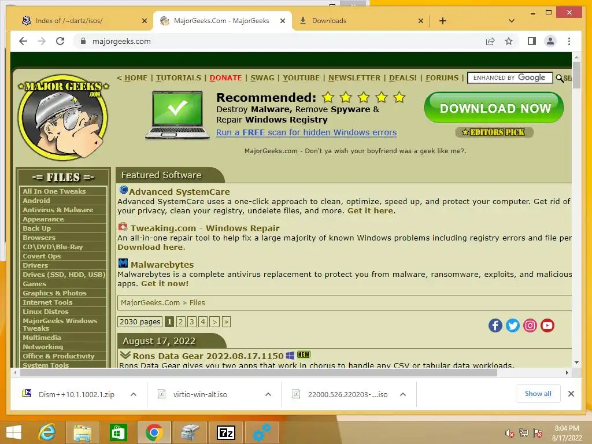
Task: Open TUTORIALS in the site navigation
Action: pos(179,78)
